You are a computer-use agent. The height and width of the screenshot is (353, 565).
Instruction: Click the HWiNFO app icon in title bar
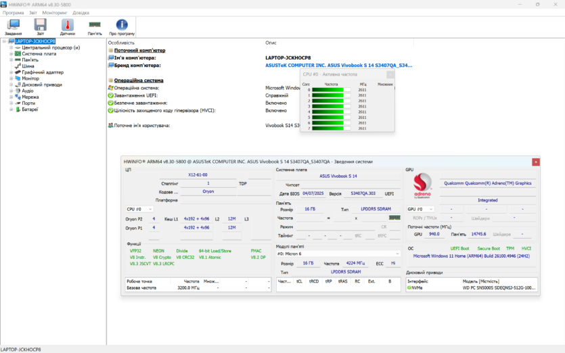pyautogui.click(x=3, y=4)
